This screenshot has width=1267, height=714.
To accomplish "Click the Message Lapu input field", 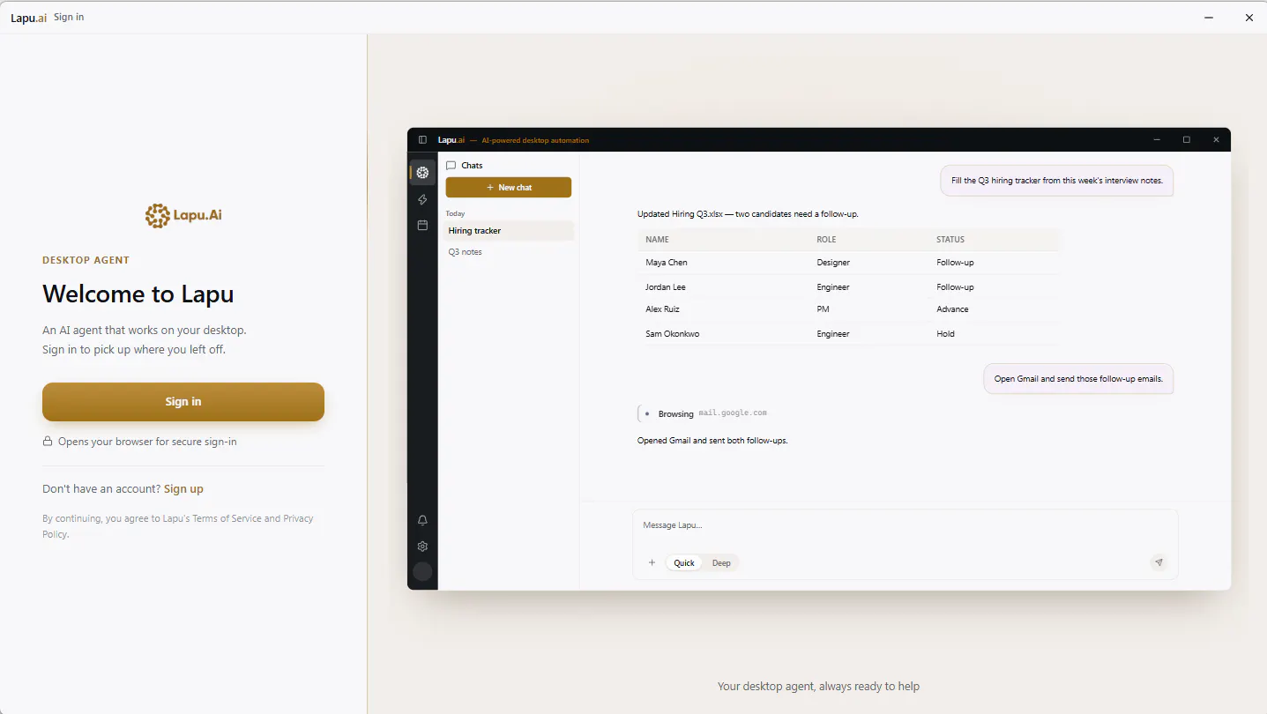I will coord(905,526).
